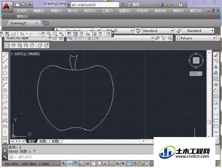Toggle Polar tracking in status bar
This screenshot has width=222, height=168.
click(87, 164)
